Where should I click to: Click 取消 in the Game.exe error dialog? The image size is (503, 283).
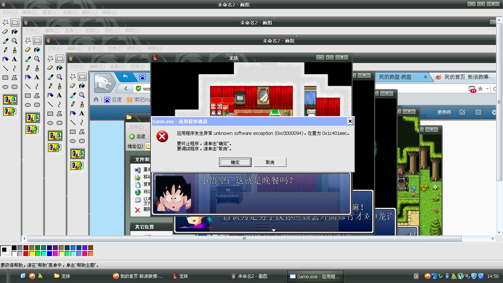point(270,163)
